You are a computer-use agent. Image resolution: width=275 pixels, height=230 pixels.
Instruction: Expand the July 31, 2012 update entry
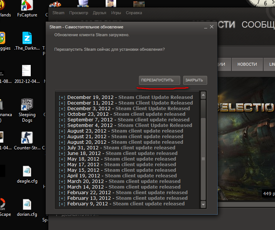point(62,148)
